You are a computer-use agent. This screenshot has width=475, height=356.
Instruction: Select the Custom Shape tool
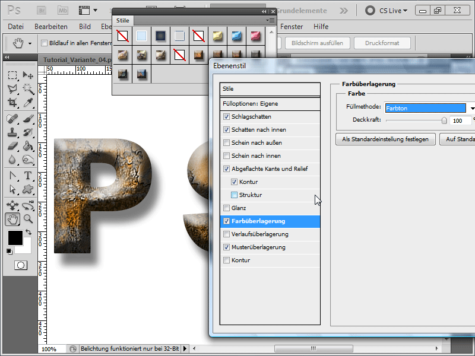(28, 189)
